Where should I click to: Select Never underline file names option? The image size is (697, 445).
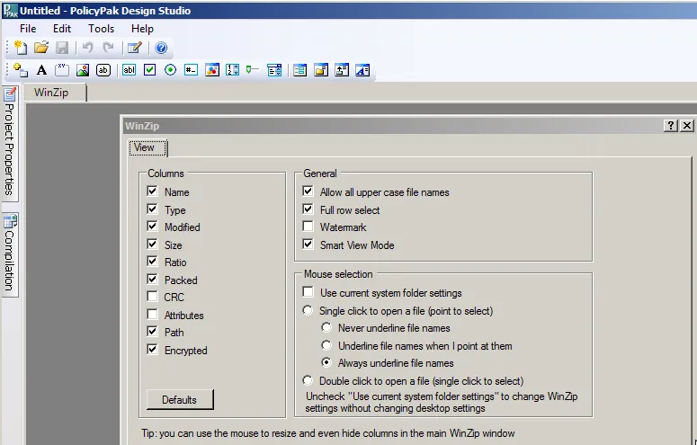(326, 327)
